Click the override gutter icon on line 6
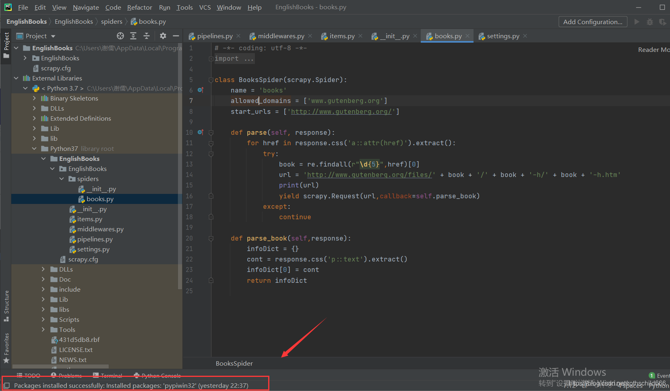670x391 pixels. (201, 90)
